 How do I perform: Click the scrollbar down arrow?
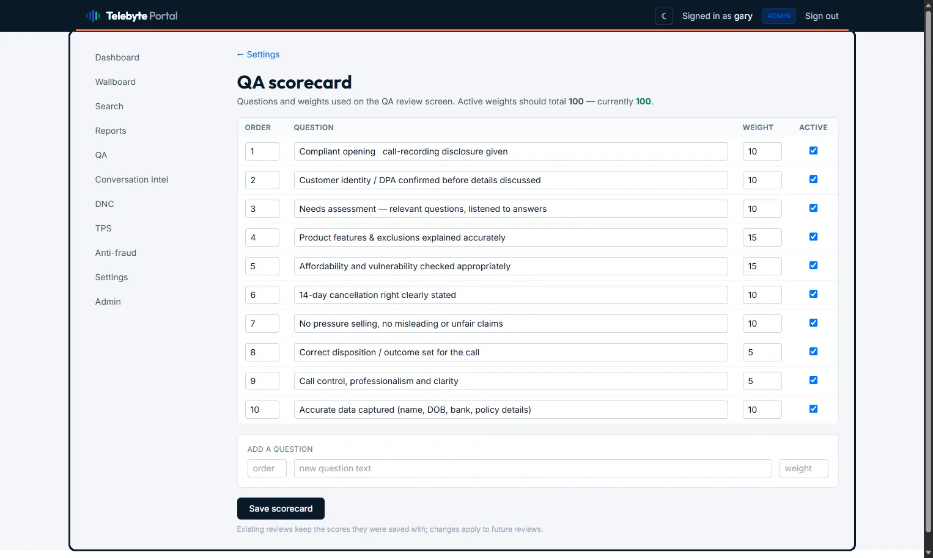[x=928, y=553]
